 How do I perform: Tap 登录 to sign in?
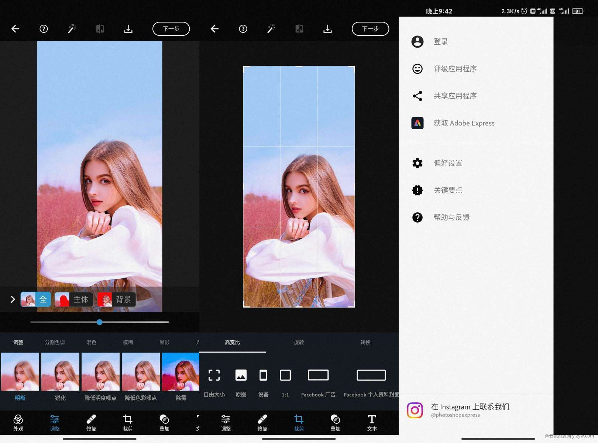[x=441, y=42]
